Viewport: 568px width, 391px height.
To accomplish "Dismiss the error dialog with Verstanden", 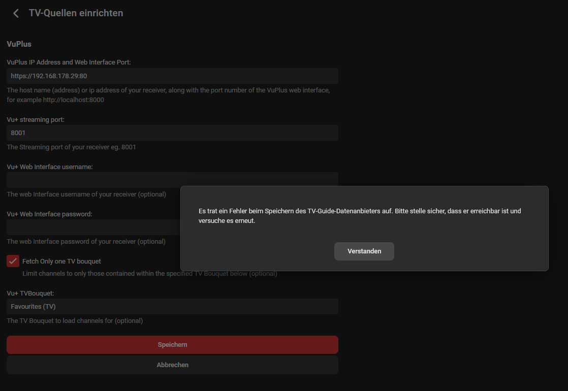I will tap(364, 251).
